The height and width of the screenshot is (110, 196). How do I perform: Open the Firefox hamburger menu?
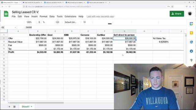pos(194,6)
